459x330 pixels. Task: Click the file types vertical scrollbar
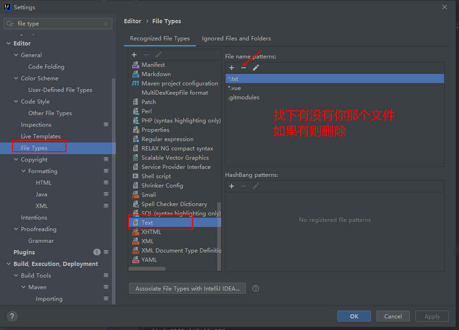click(x=219, y=236)
